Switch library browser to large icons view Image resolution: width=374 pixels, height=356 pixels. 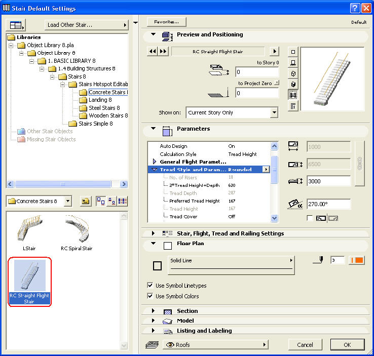(100, 201)
